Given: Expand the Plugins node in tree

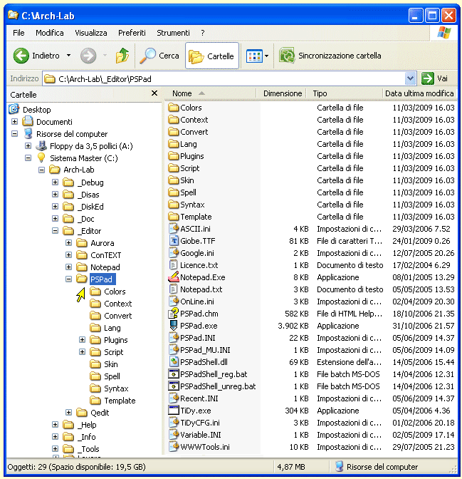Looking at the screenshot, I should 82,340.
